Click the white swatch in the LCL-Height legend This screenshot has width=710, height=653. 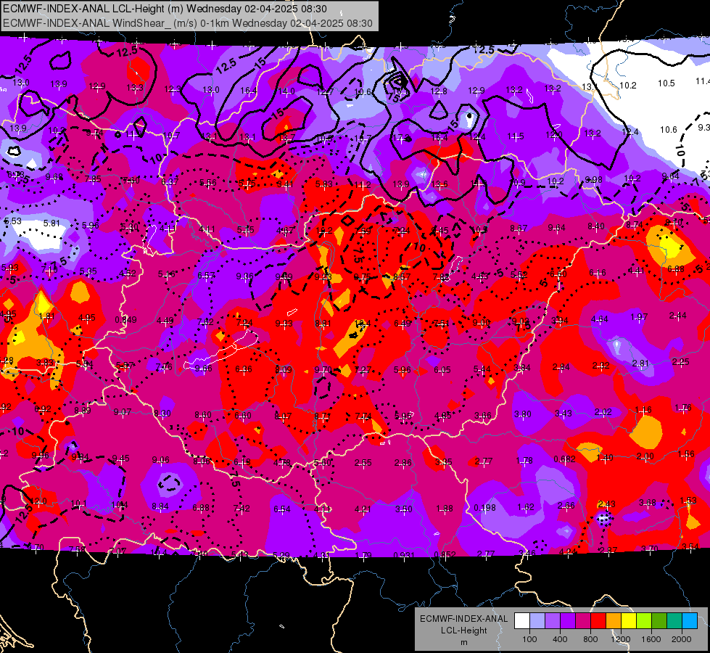tap(522, 621)
